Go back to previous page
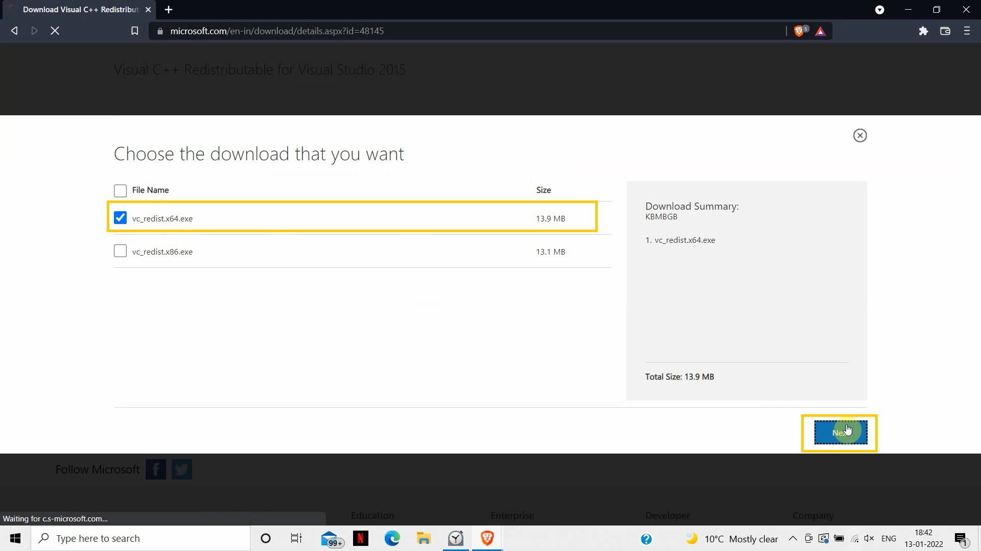This screenshot has height=551, width=981. point(14,31)
